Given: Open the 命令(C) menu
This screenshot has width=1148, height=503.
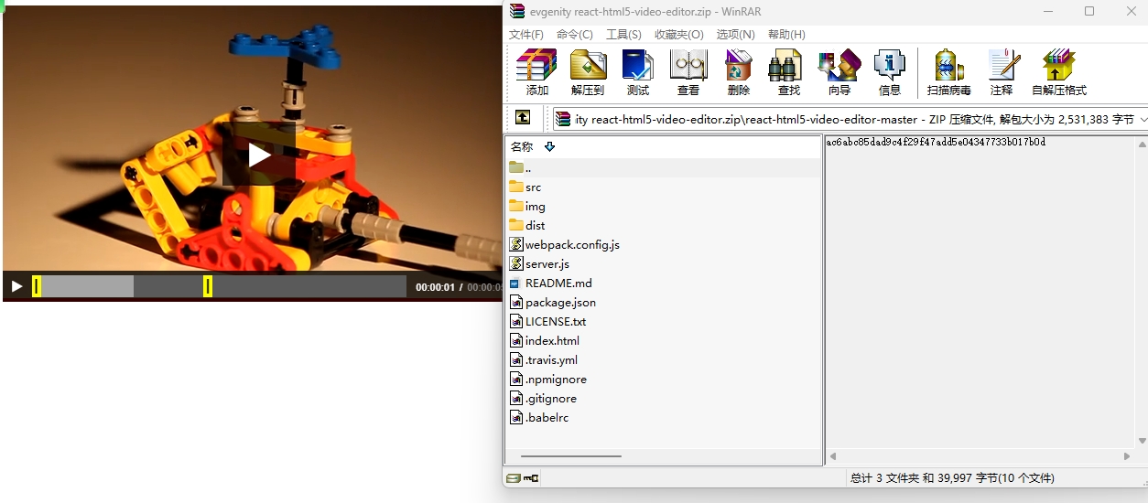Looking at the screenshot, I should click(x=575, y=35).
